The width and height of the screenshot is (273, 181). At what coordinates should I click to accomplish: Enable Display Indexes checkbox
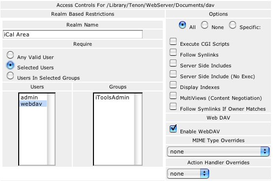173,85
